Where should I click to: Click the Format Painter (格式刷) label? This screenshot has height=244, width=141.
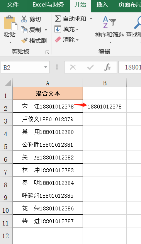(38, 41)
